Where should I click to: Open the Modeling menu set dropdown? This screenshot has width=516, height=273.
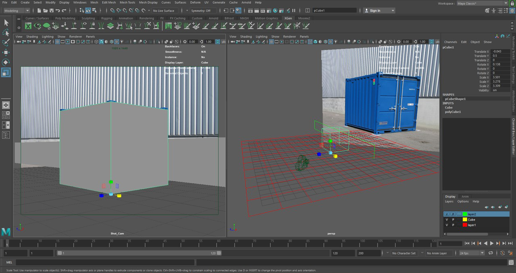[x=17, y=10]
